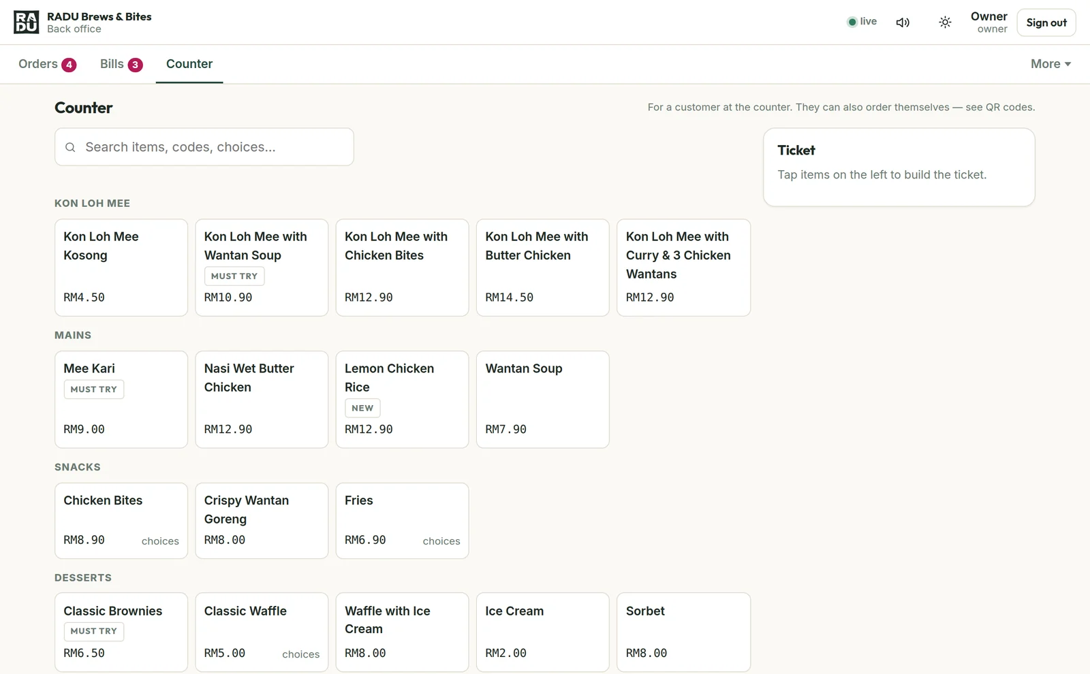
Task: Click the Owner account label
Action: tap(989, 22)
